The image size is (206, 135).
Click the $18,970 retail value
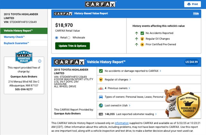click(64, 25)
